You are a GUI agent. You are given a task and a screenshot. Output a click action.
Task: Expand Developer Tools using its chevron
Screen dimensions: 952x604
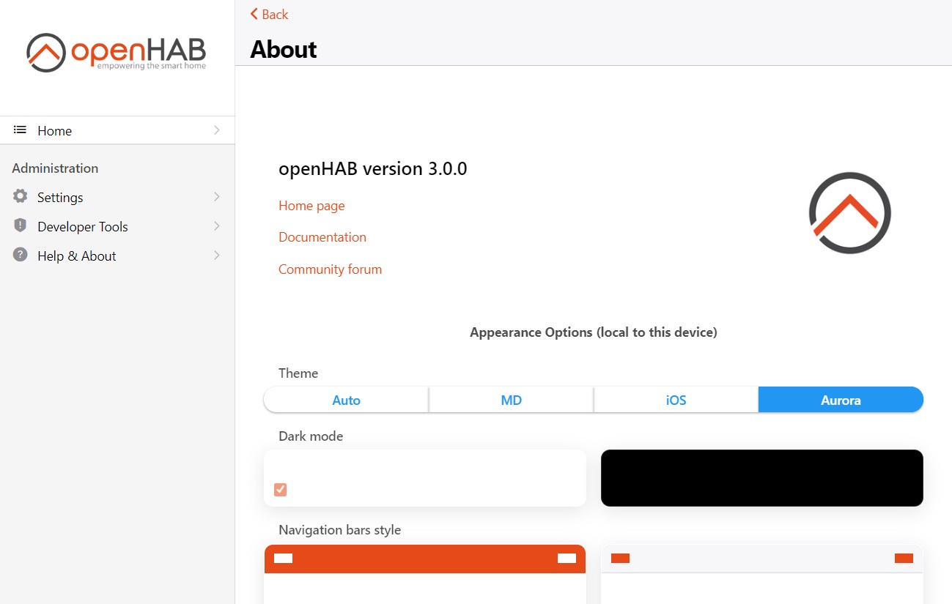click(x=217, y=226)
